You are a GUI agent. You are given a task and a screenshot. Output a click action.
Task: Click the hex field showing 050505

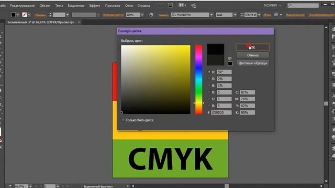221,113
